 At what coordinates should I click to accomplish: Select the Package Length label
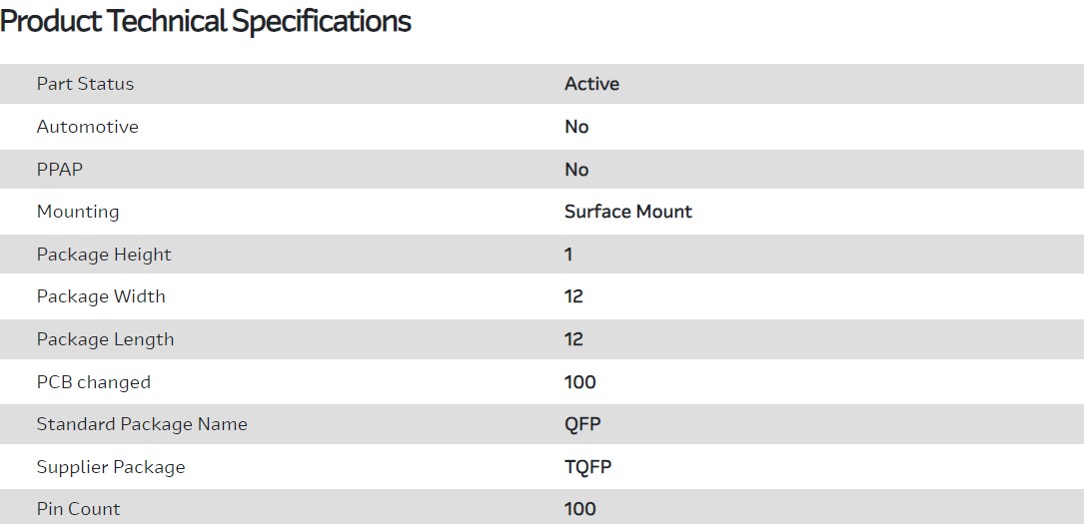tap(105, 339)
